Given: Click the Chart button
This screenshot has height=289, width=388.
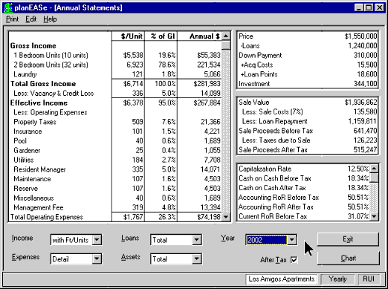Looking at the screenshot, I should (x=348, y=258).
